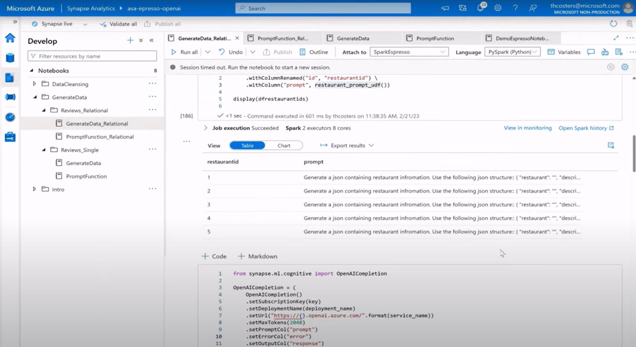Select the Chart view toggle
The height and width of the screenshot is (347, 636).
[x=284, y=145]
